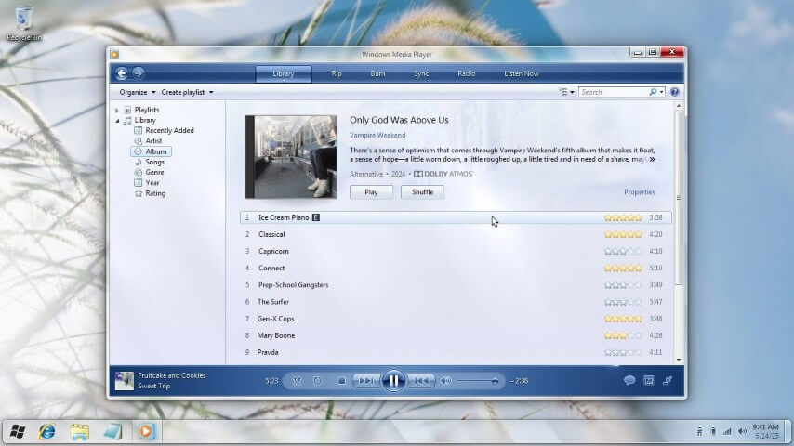Click the back arrow navigation button

tap(121, 73)
